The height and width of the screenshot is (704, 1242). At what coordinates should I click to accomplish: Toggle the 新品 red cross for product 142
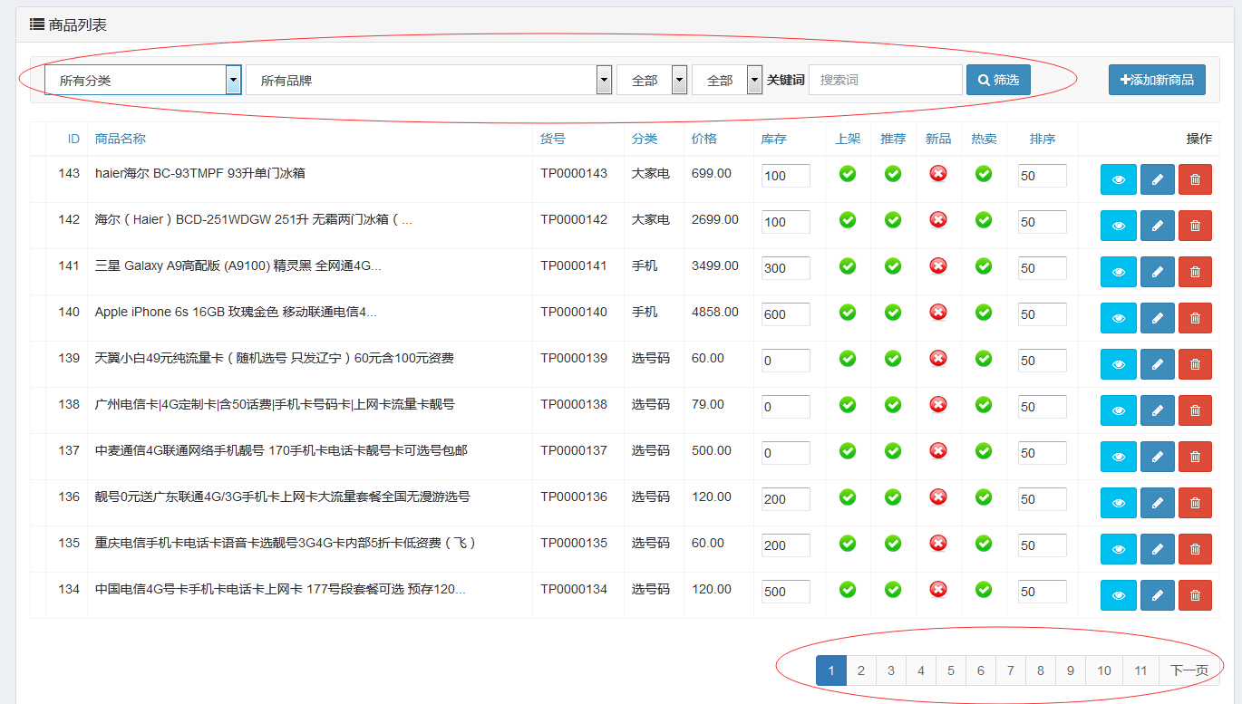coord(938,219)
